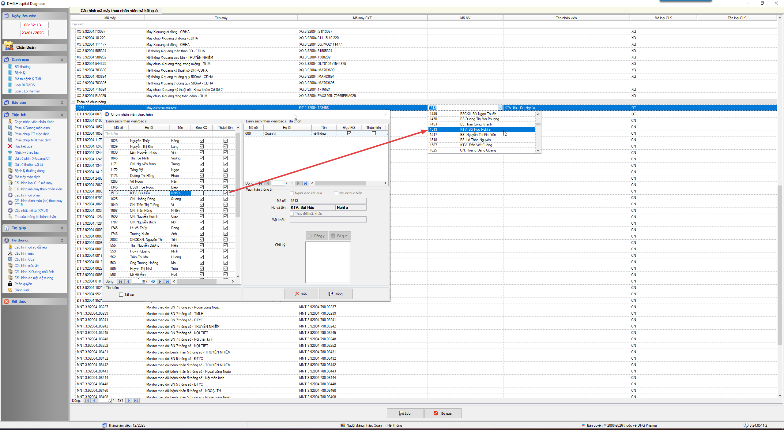Expand the Báo cáo sidebar section

62,103
